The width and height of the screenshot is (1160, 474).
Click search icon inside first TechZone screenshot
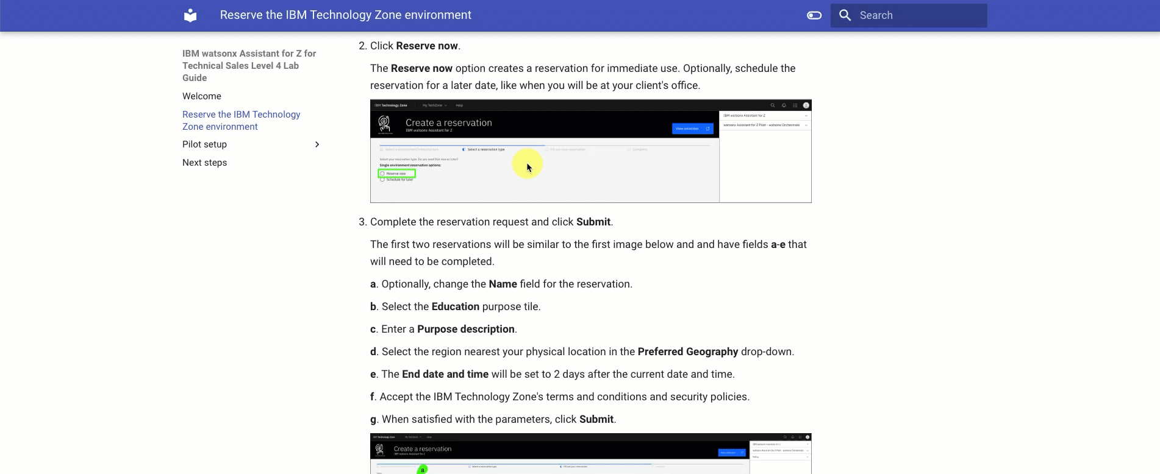coord(773,105)
